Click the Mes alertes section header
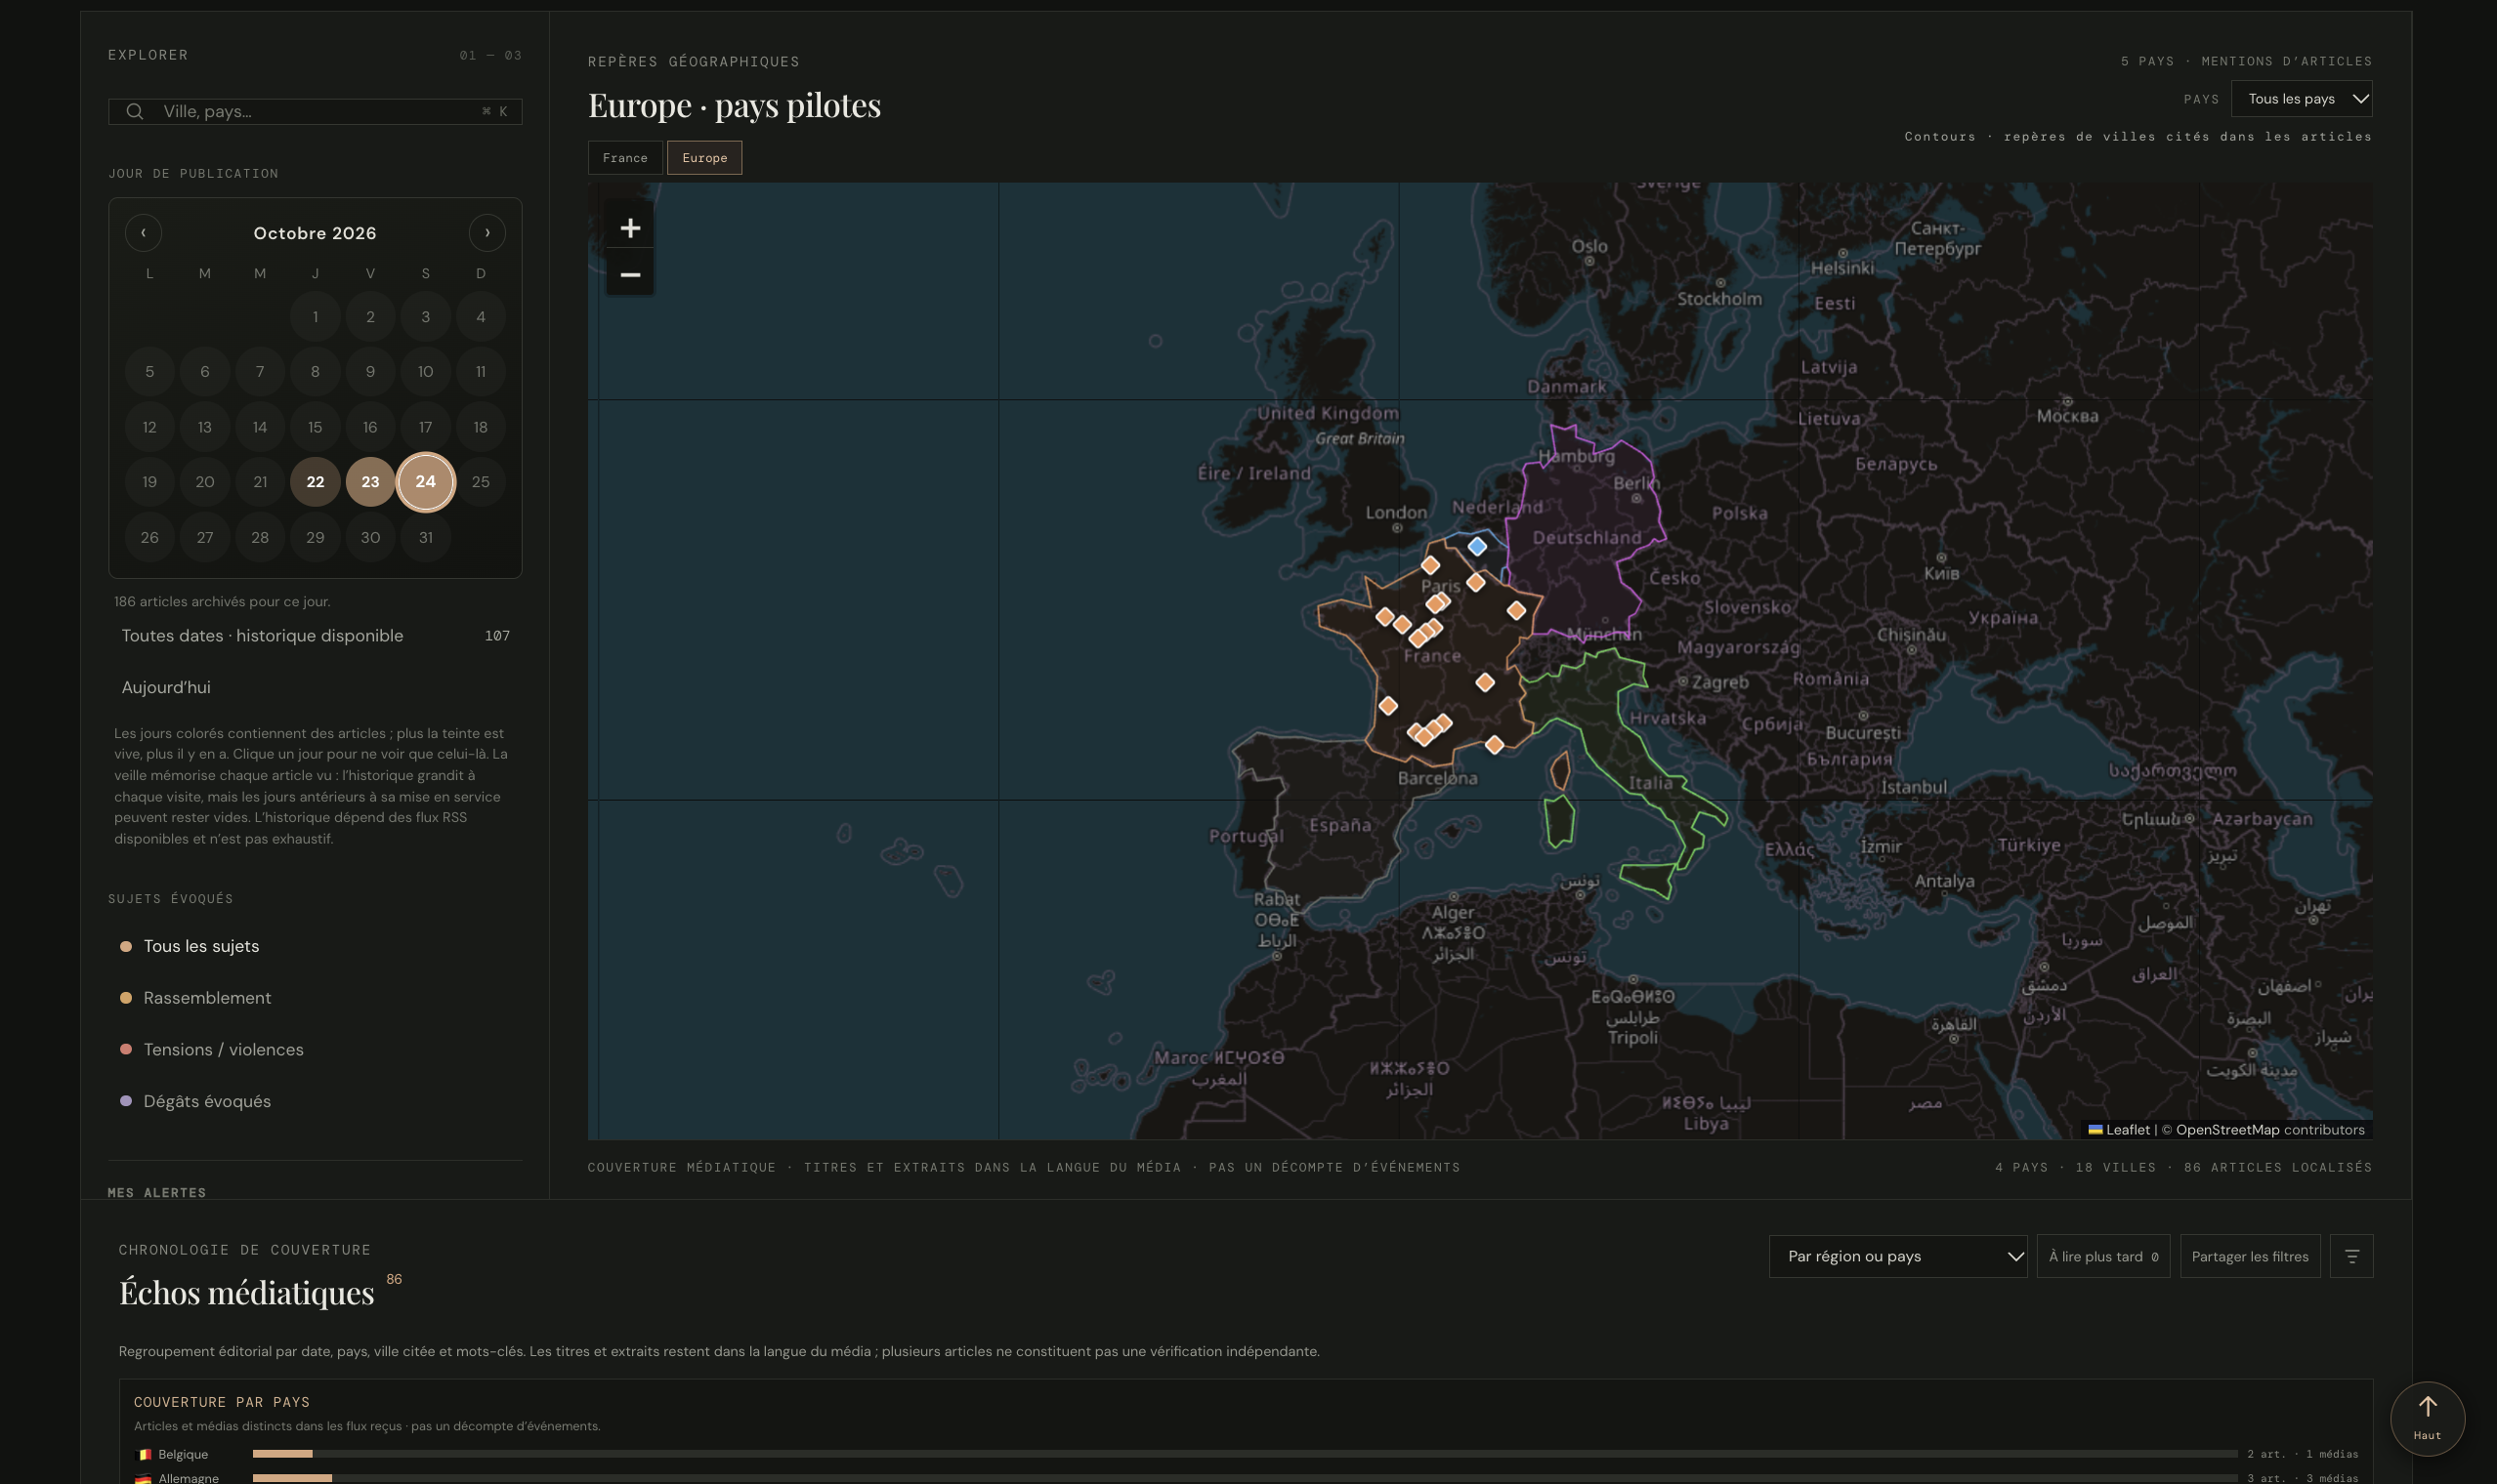Image resolution: width=2497 pixels, height=1484 pixels. coord(157,1192)
